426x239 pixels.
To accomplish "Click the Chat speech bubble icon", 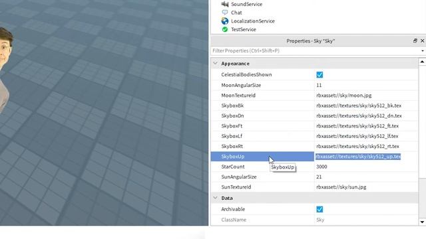I will click(225, 13).
